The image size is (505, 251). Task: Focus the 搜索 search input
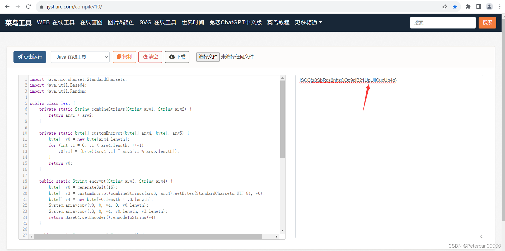click(443, 23)
